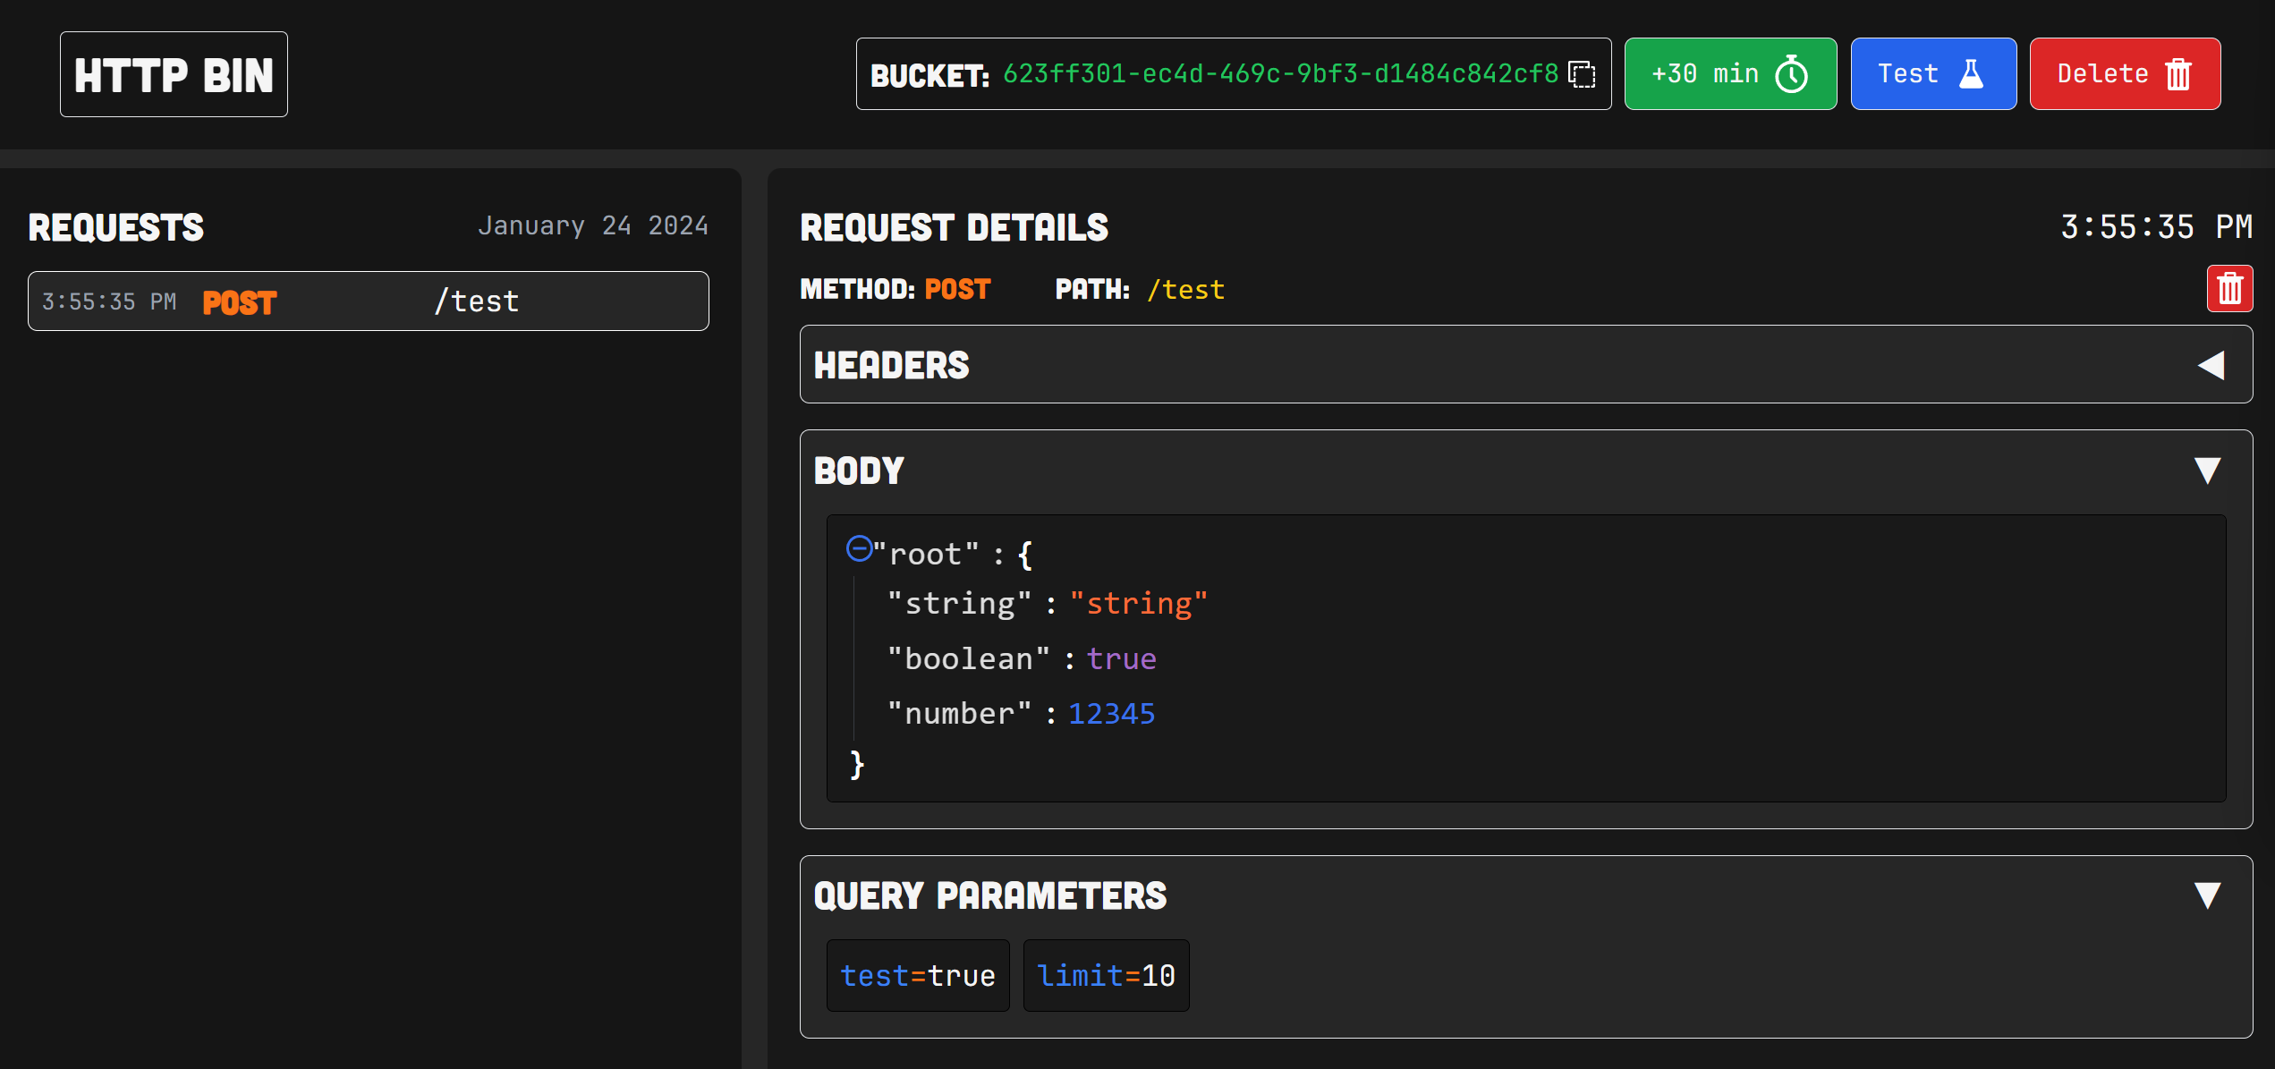Click the HEADERS section title
Viewport: 2275px width, 1069px height.
891,365
